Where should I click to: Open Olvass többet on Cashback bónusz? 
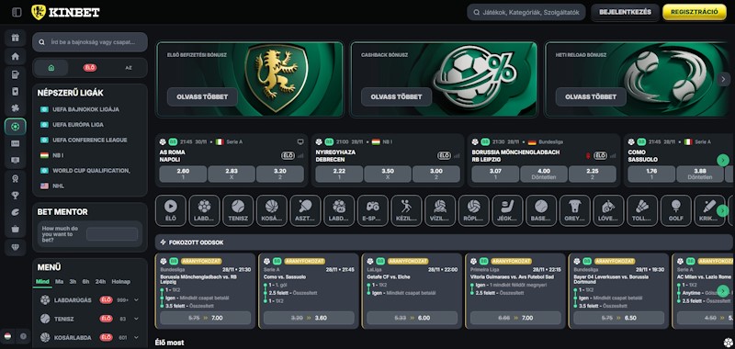(x=396, y=97)
